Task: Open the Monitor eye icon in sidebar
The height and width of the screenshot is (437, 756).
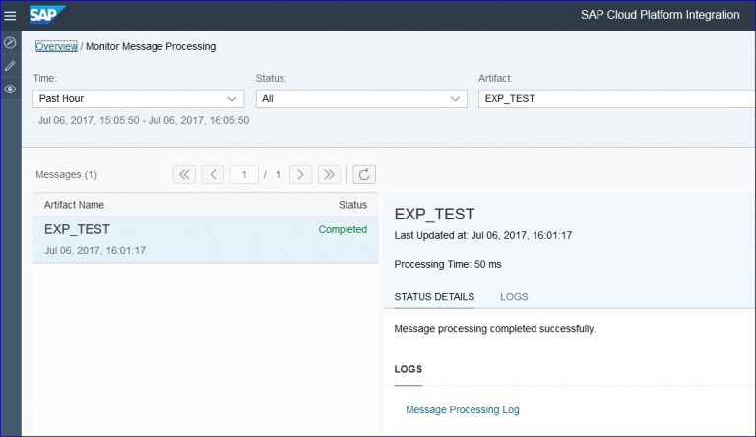Action: click(10, 89)
